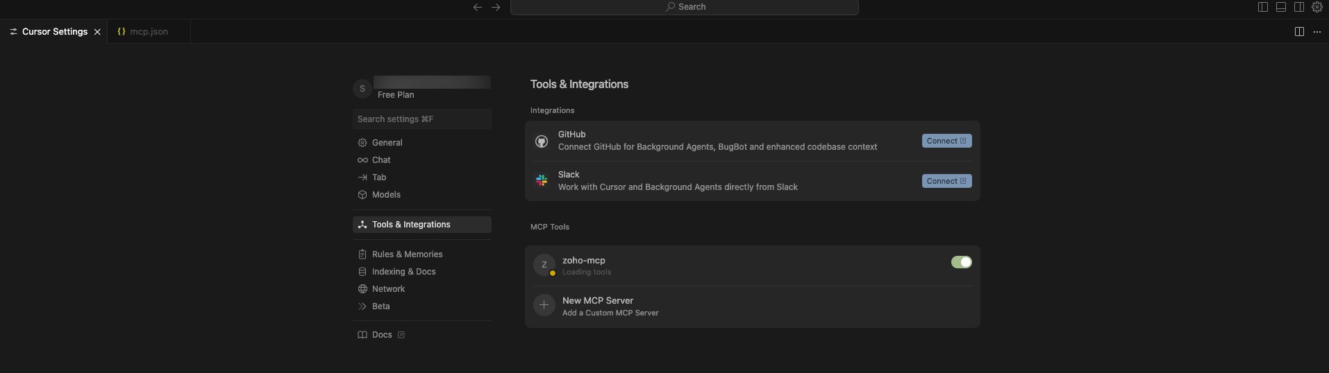Click the Search settings field
The image size is (1329, 373).
pyautogui.click(x=421, y=119)
